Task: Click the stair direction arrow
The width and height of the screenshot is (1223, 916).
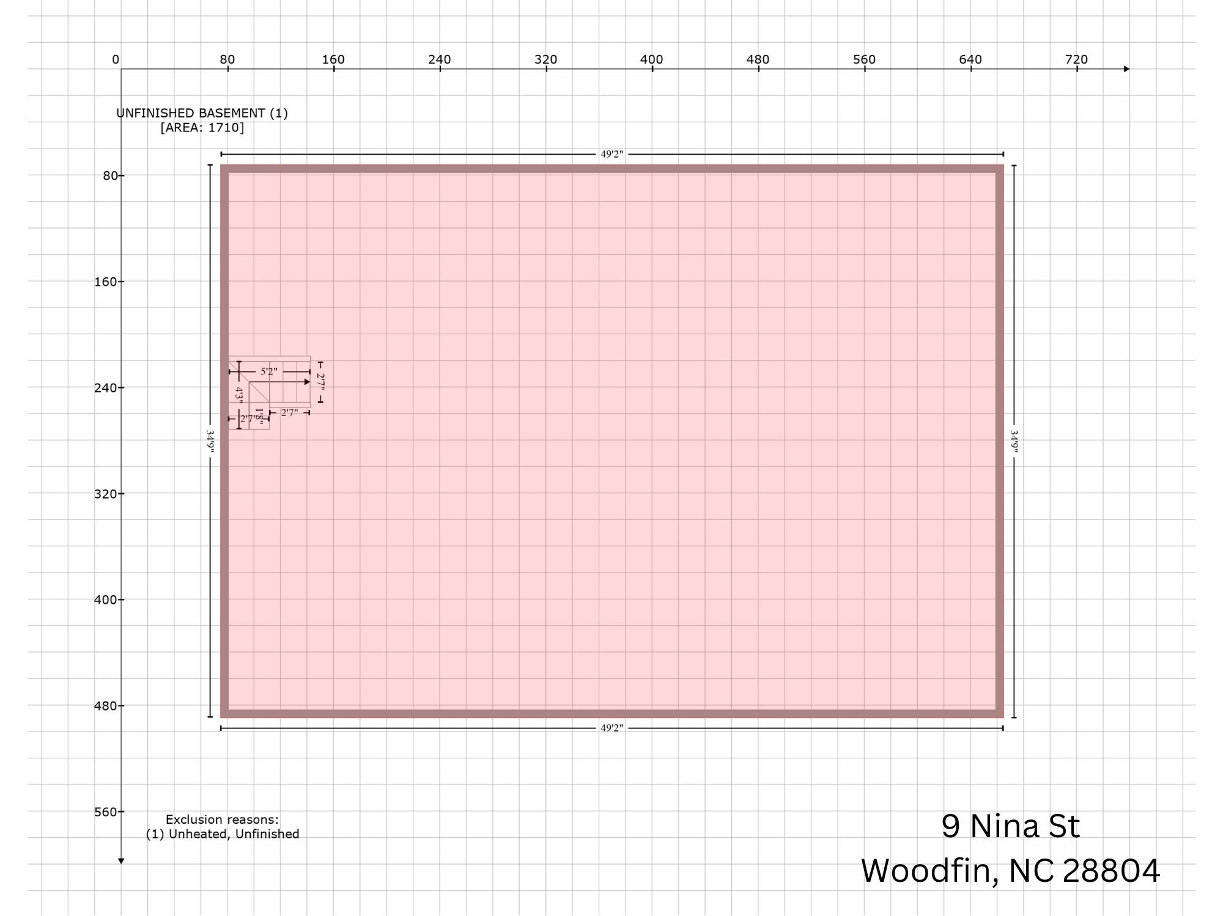Action: click(x=306, y=382)
